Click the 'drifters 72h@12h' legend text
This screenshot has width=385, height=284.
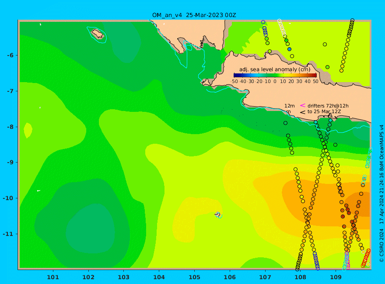point(328,106)
